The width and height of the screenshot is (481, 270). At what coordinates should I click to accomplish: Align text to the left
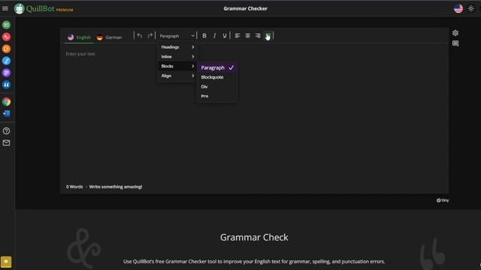237,36
